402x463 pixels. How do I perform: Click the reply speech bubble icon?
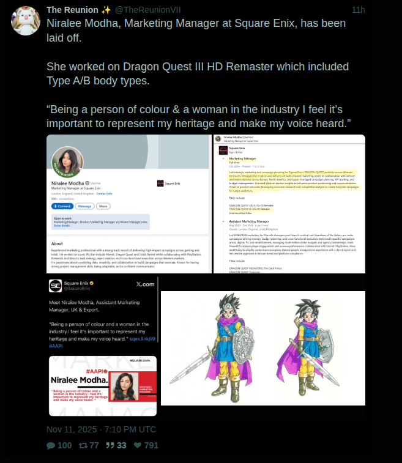click(x=51, y=445)
